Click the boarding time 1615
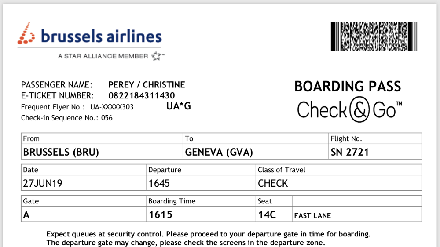 161,215
